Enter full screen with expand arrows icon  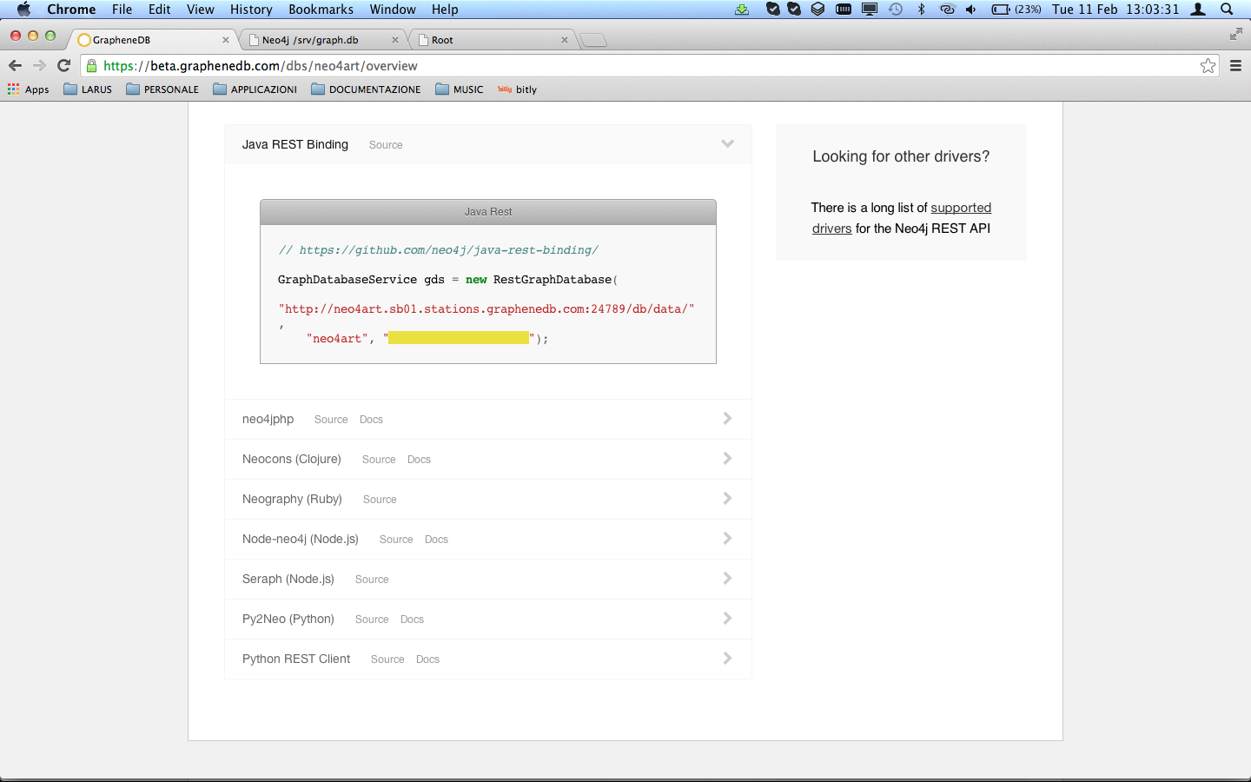1236,34
